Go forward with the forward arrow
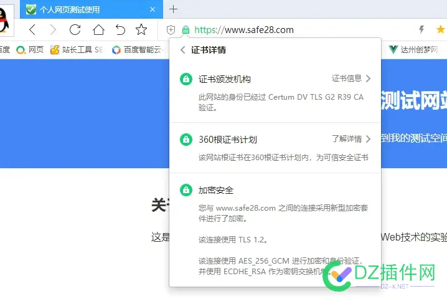The width and height of the screenshot is (447, 301). pyautogui.click(x=53, y=30)
